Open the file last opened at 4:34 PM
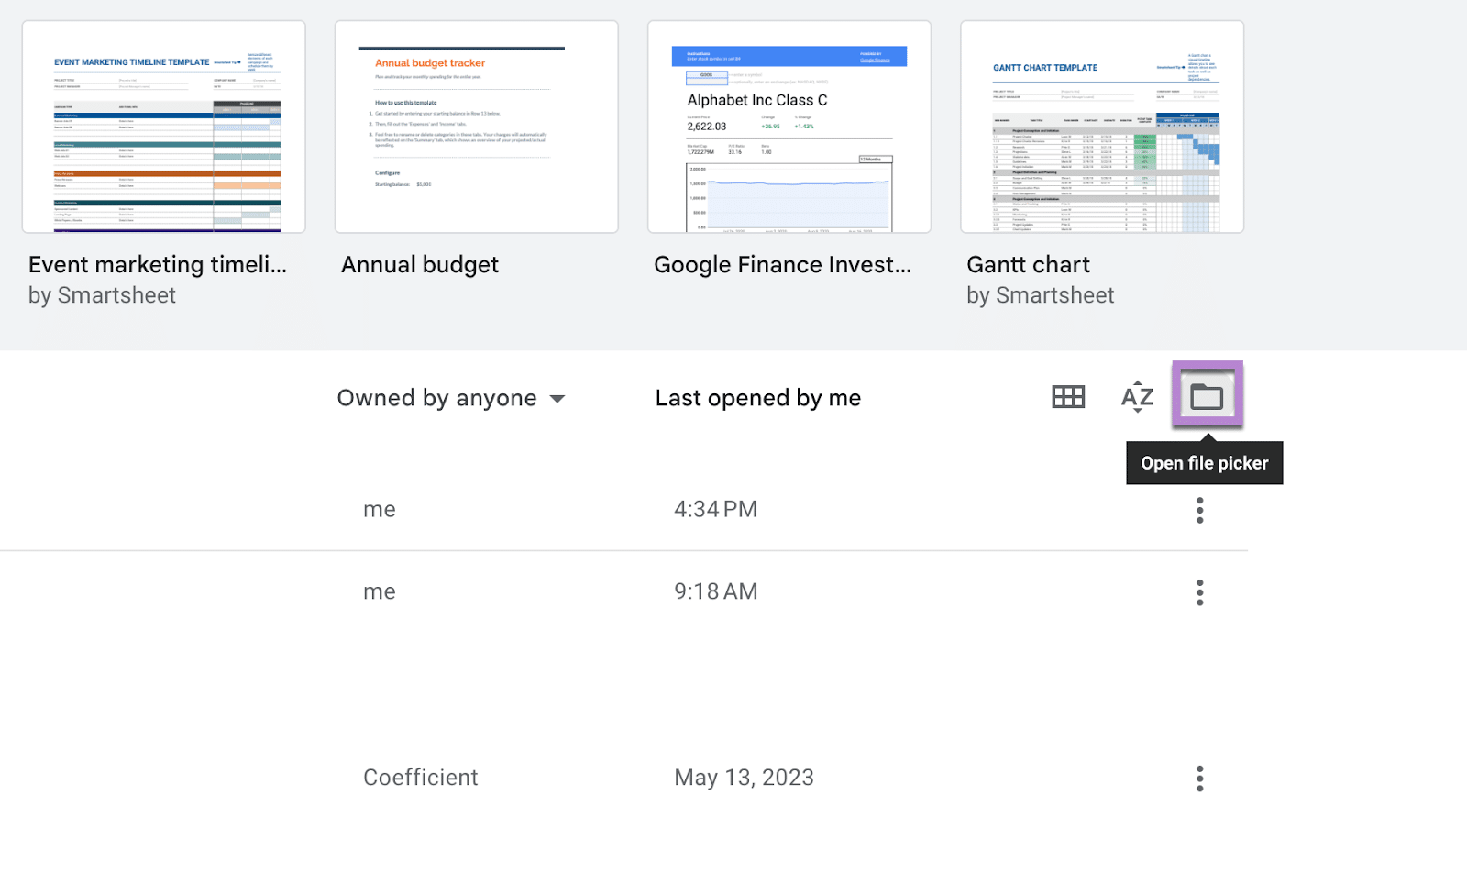1467x884 pixels. 715,510
